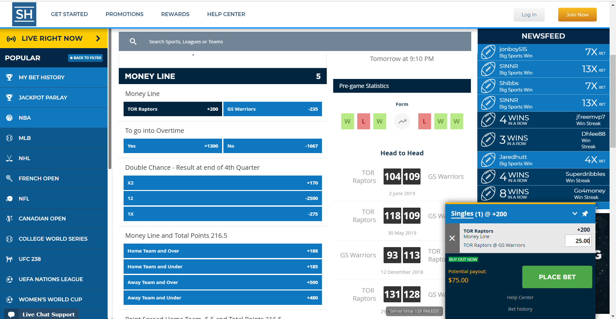The width and height of the screenshot is (616, 319).
Task: Expand Live Right Now arrow
Action: [x=98, y=39]
